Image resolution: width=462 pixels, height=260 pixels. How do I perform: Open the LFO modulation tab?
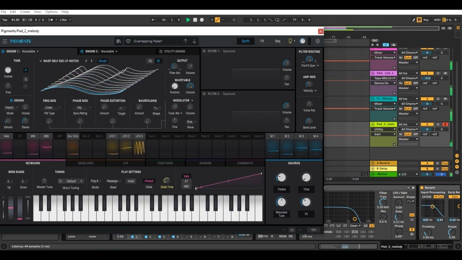click(126, 163)
